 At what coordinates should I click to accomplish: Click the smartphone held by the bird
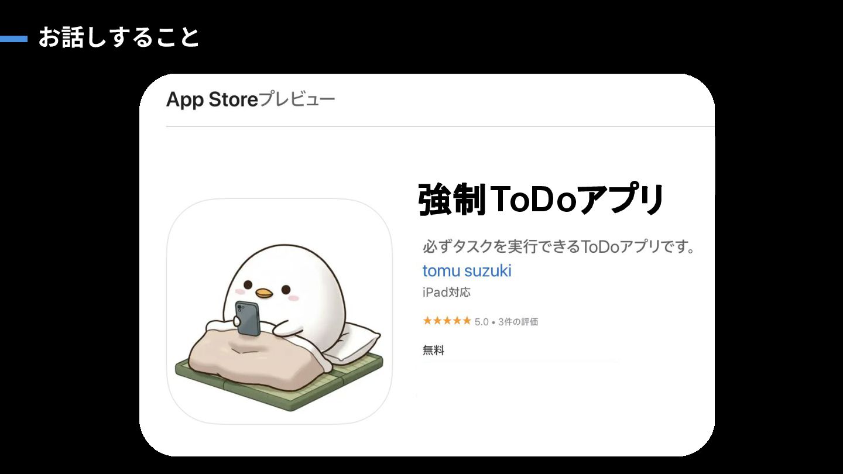pos(248,318)
